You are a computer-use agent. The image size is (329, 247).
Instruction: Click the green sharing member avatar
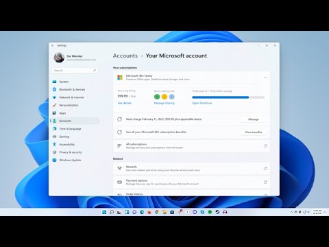point(157,97)
